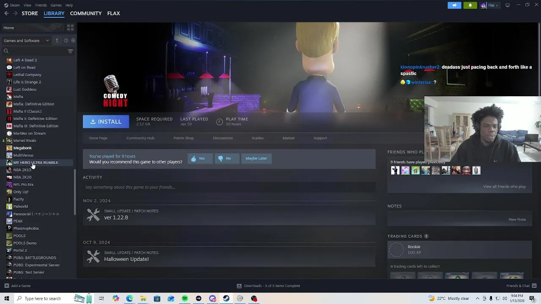The height and width of the screenshot is (304, 541).
Task: Select Marvel Rivals in the library list
Action: click(25, 141)
